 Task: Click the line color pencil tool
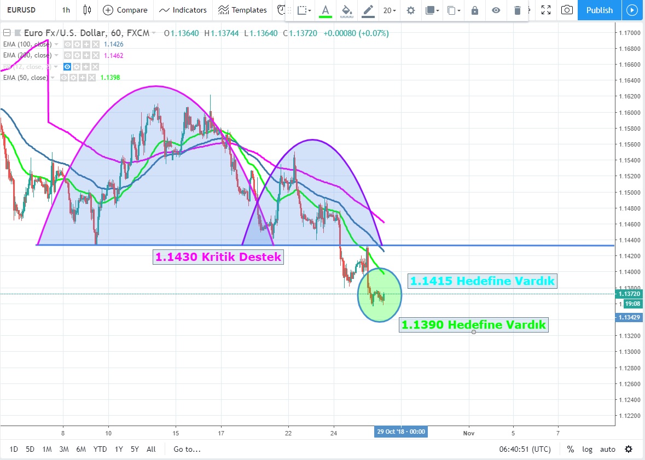pyautogui.click(x=368, y=10)
